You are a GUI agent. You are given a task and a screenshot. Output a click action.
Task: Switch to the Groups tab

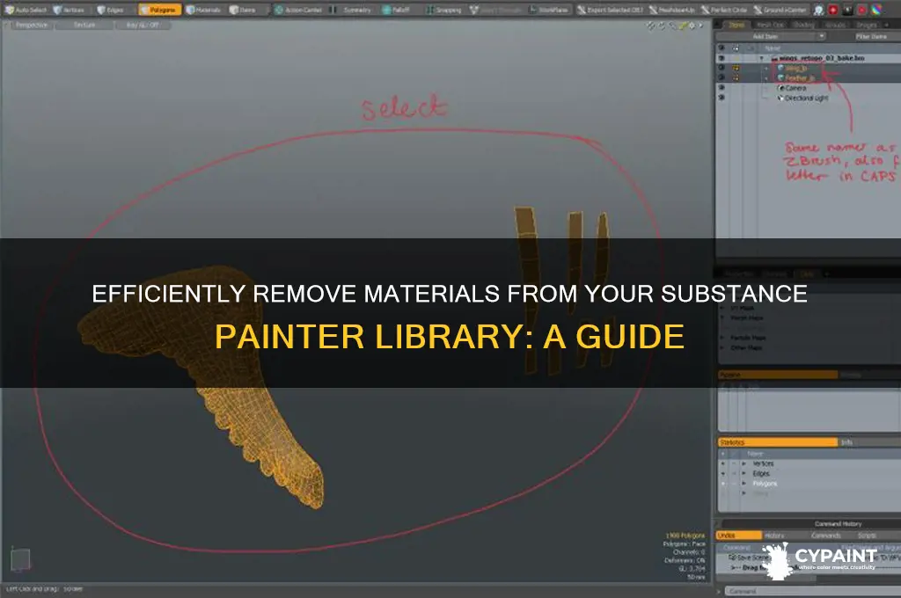tap(835, 25)
